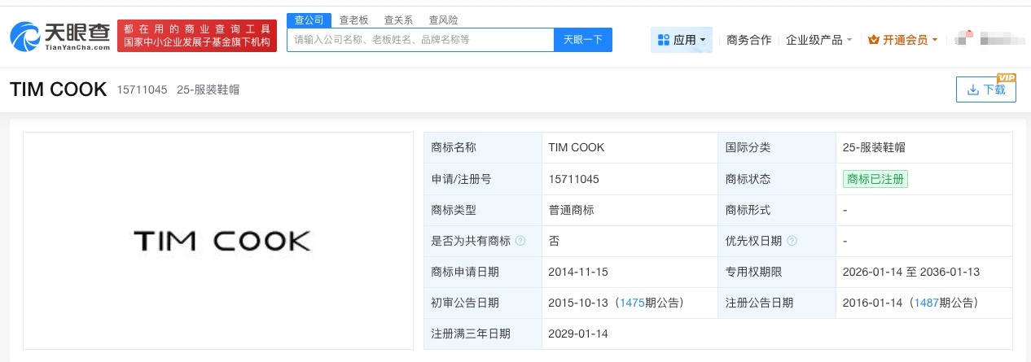This screenshot has height=362, width=1031.
Task: Click the date 2016-01-14
Action: [872, 303]
